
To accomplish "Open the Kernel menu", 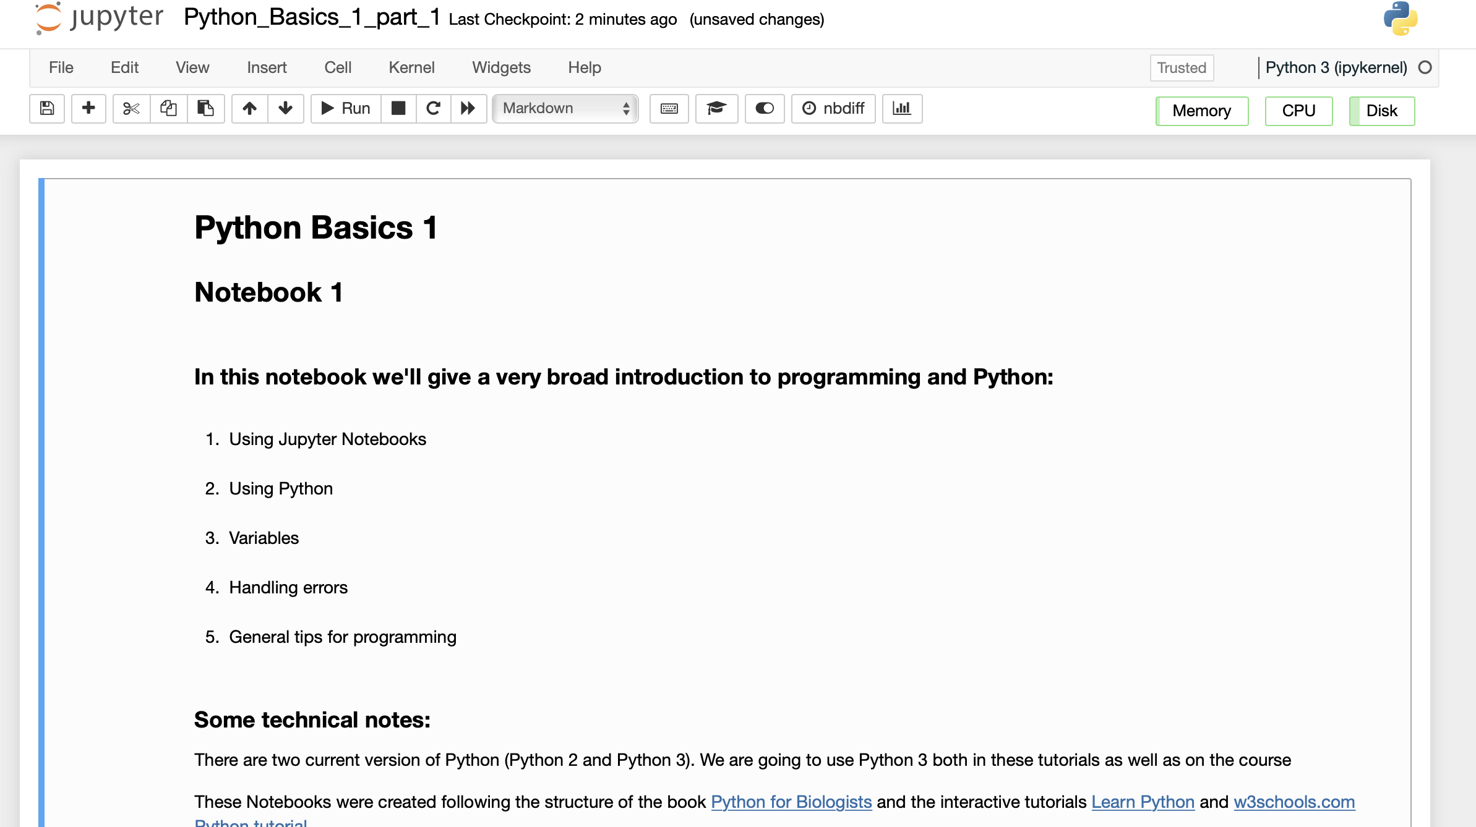I will pos(411,67).
